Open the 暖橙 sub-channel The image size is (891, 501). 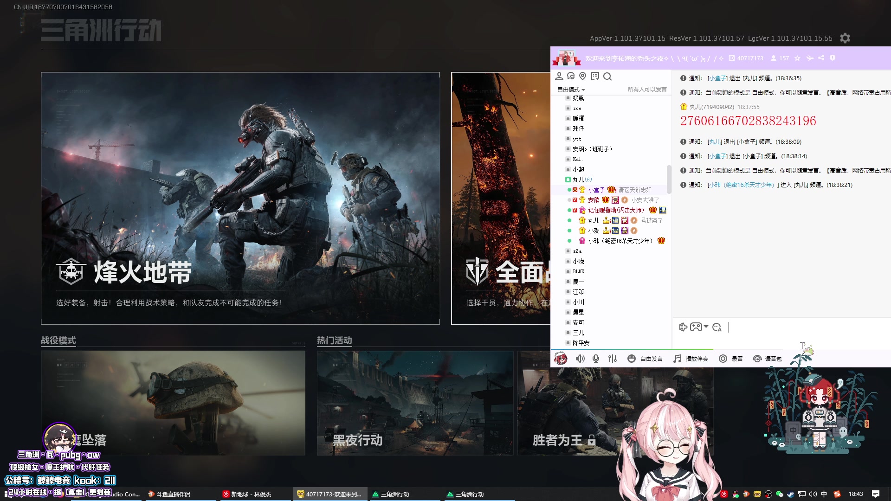click(578, 118)
